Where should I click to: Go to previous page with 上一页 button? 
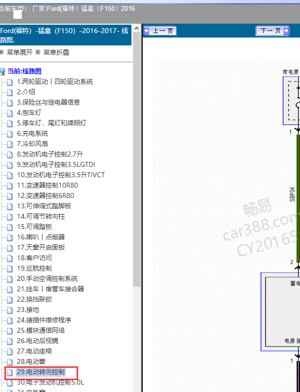(160, 31)
